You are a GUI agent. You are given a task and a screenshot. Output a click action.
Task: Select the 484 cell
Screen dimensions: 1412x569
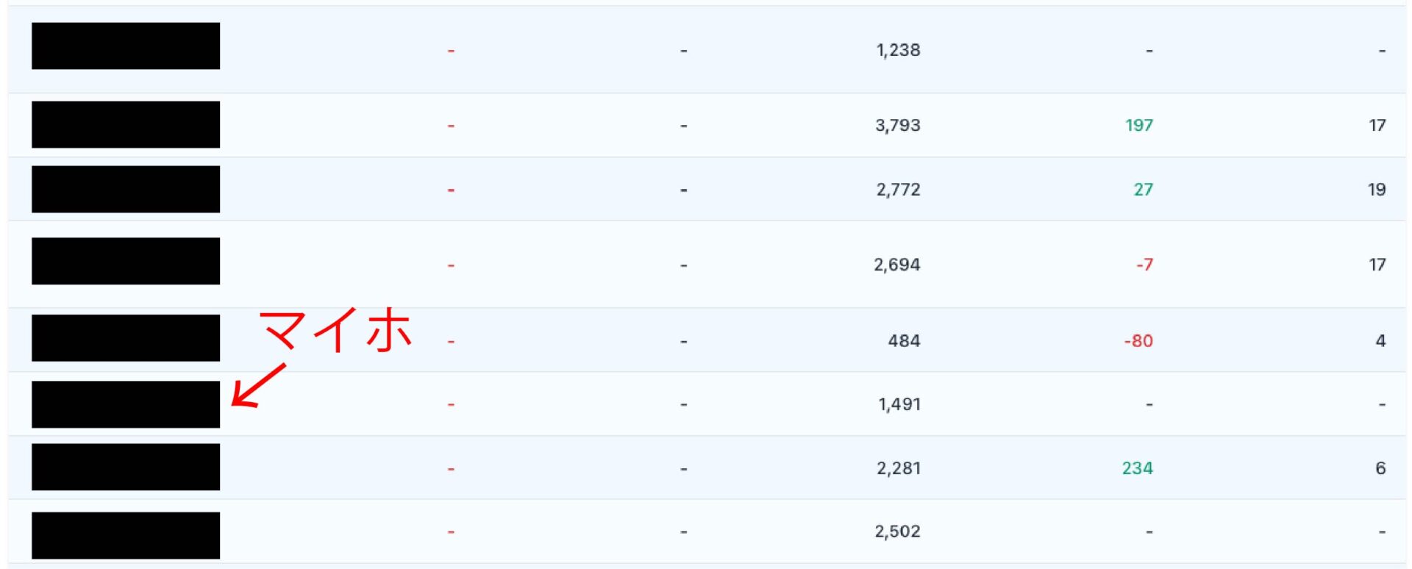[904, 341]
